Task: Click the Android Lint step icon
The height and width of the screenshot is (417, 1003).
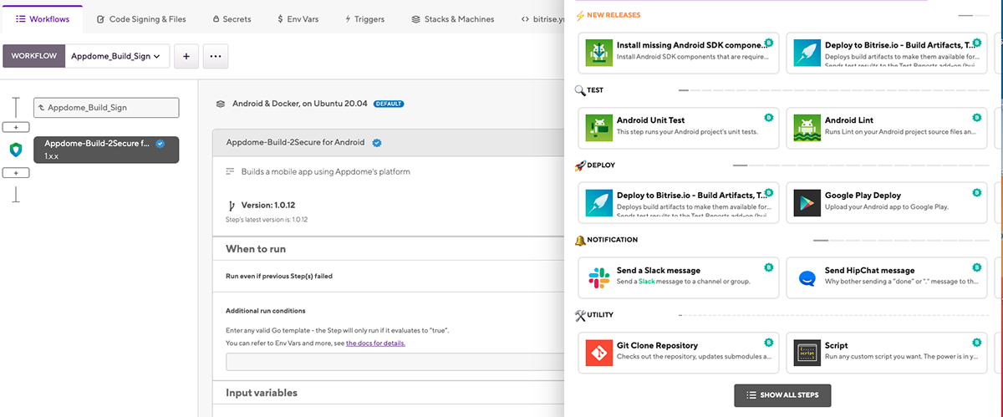Action: pos(807,127)
